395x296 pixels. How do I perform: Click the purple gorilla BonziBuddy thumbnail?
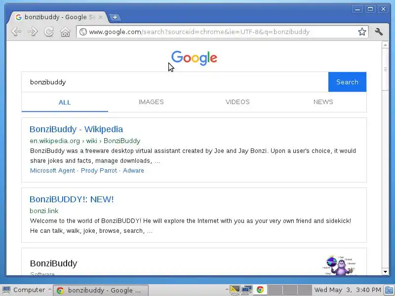coord(339,265)
